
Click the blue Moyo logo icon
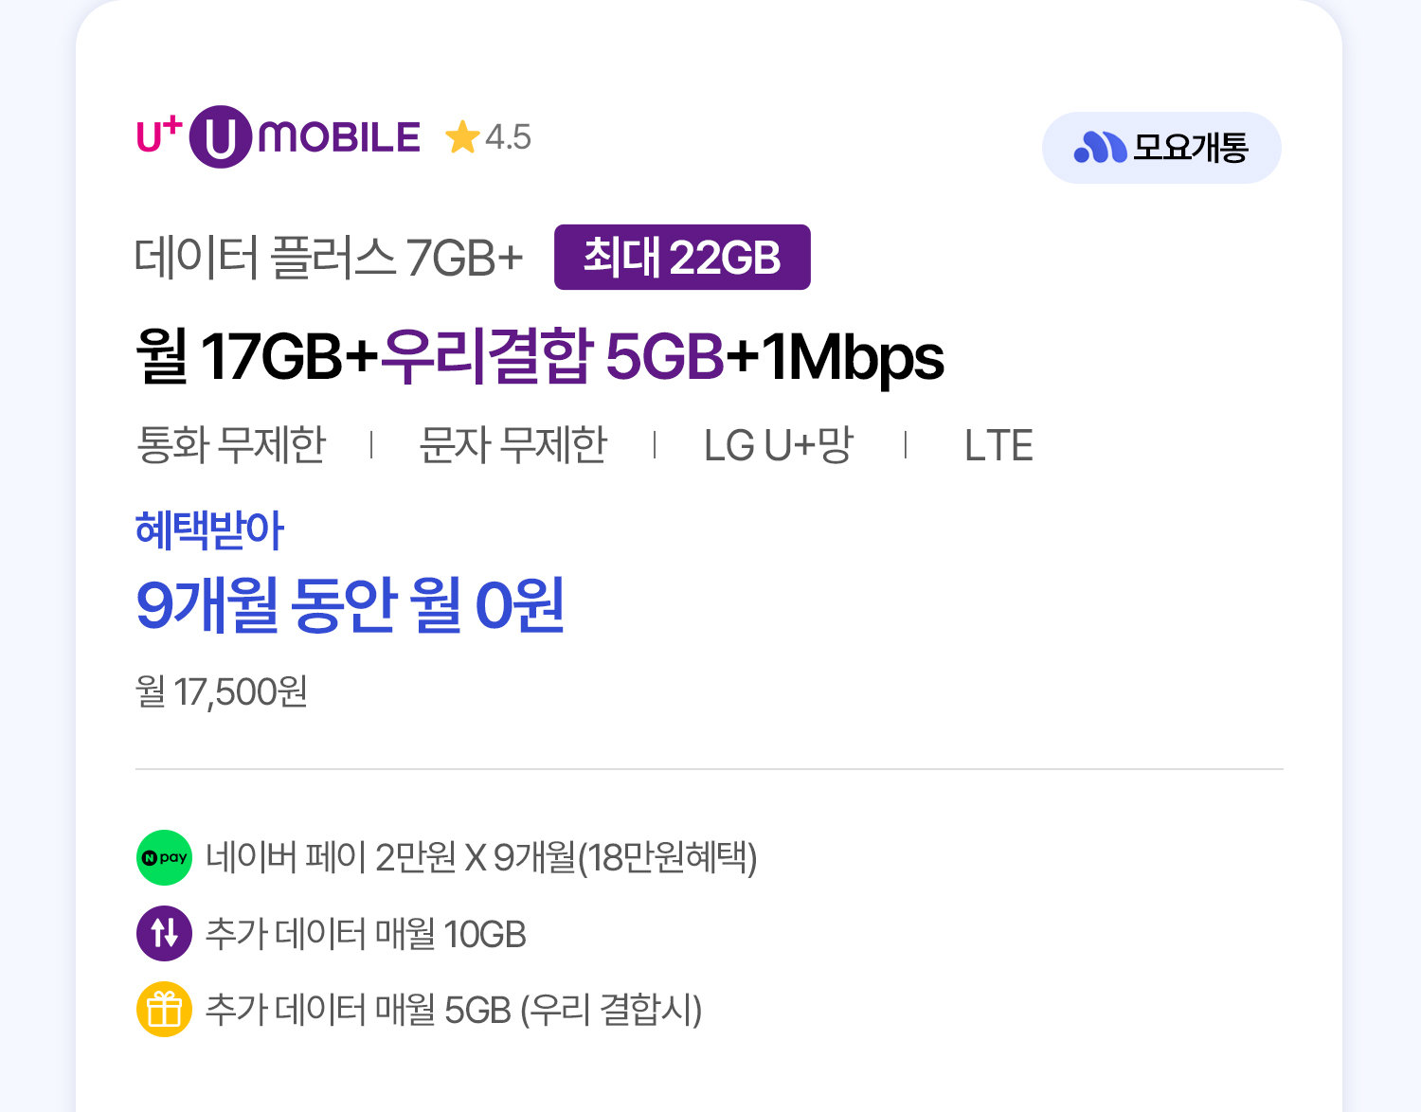tap(1099, 148)
